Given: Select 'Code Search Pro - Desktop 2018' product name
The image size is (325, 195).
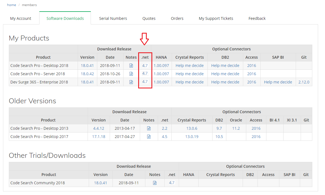Looking at the screenshot, I should click(x=39, y=66).
